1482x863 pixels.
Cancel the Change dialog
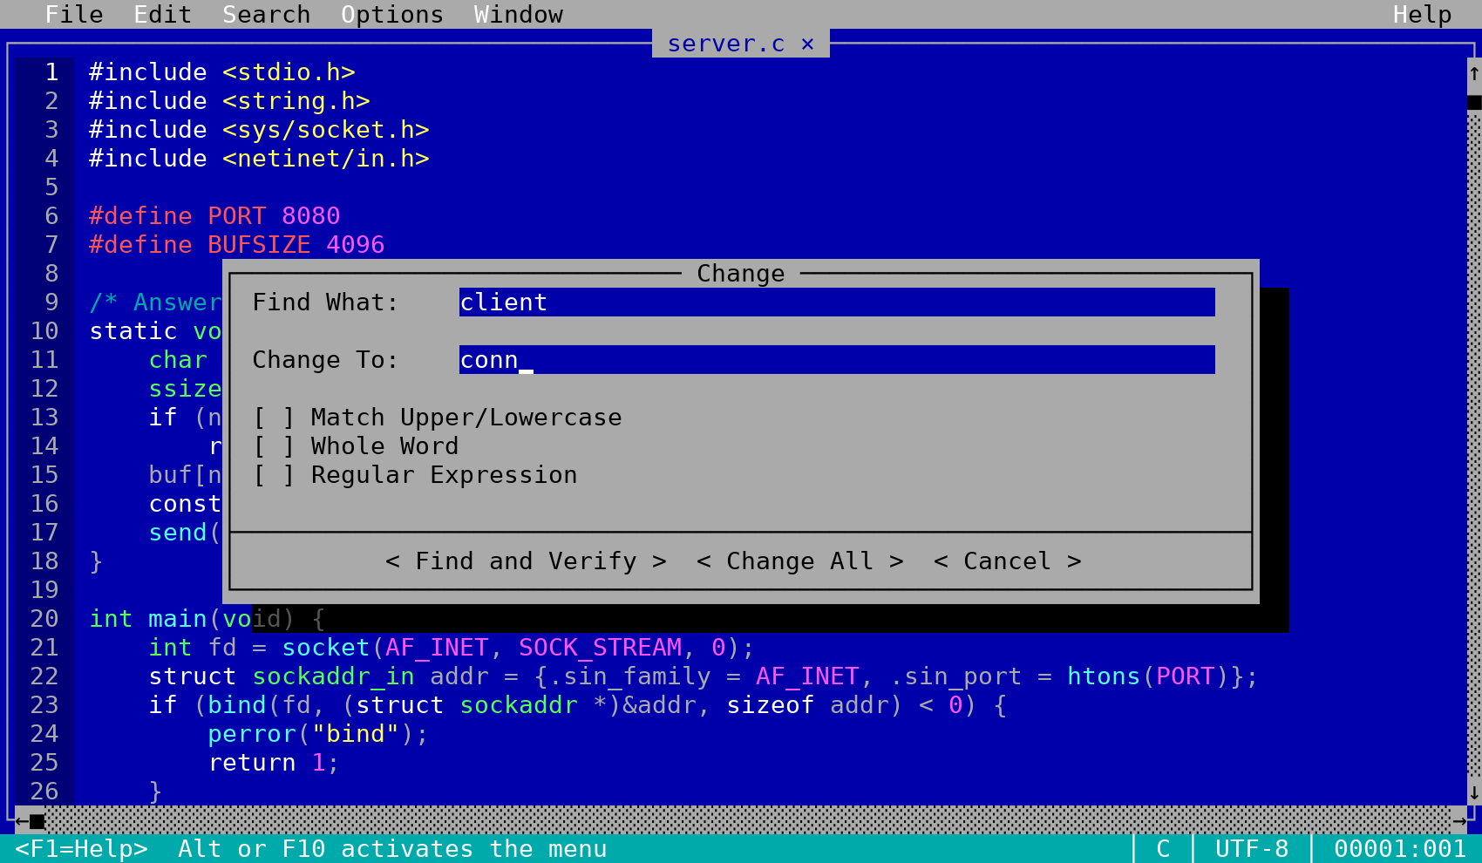point(1008,561)
